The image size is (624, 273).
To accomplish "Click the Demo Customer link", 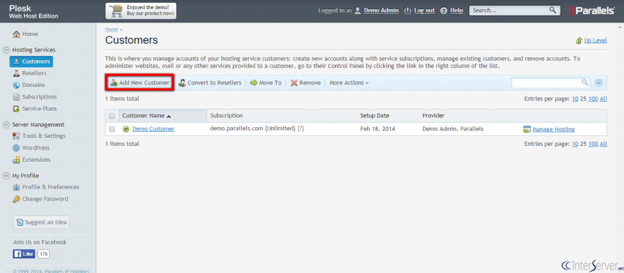I will click(x=153, y=129).
